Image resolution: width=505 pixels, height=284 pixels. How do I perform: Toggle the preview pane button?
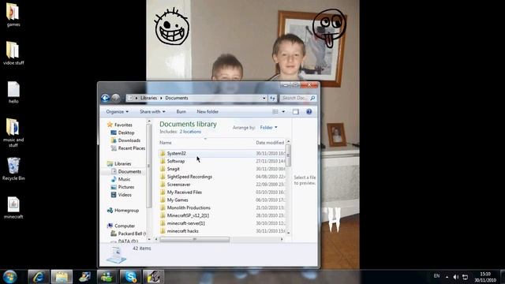tap(296, 112)
